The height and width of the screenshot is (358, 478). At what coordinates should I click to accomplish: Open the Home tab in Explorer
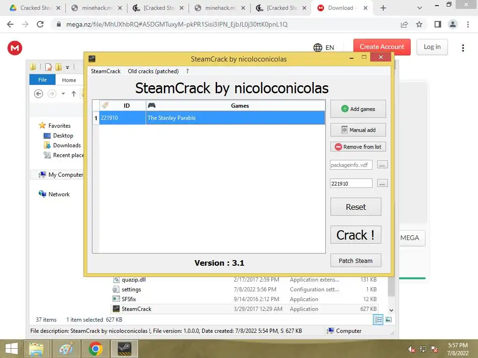(69, 80)
